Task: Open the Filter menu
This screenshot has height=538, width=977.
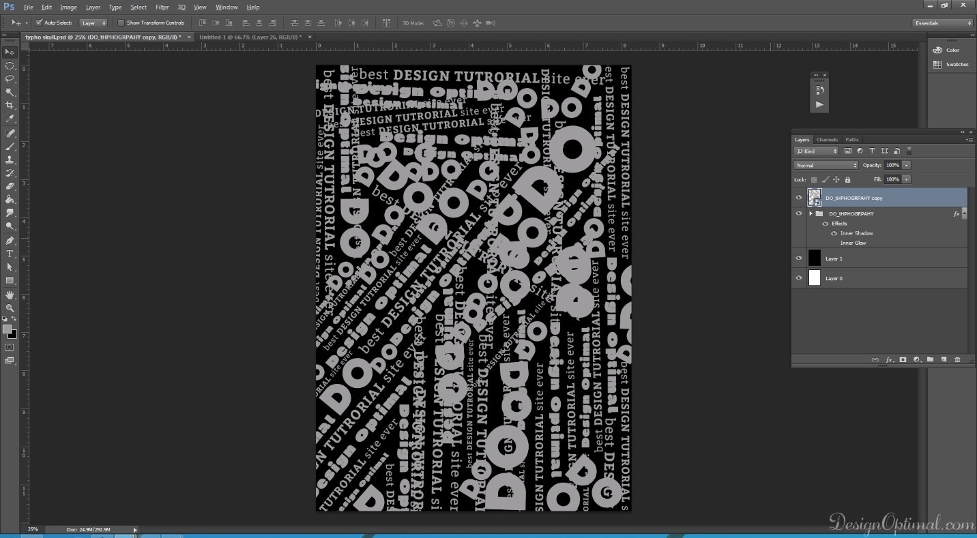Action: pos(162,7)
